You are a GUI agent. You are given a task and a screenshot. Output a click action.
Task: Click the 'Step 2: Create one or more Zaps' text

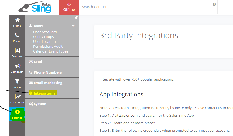[127, 123]
